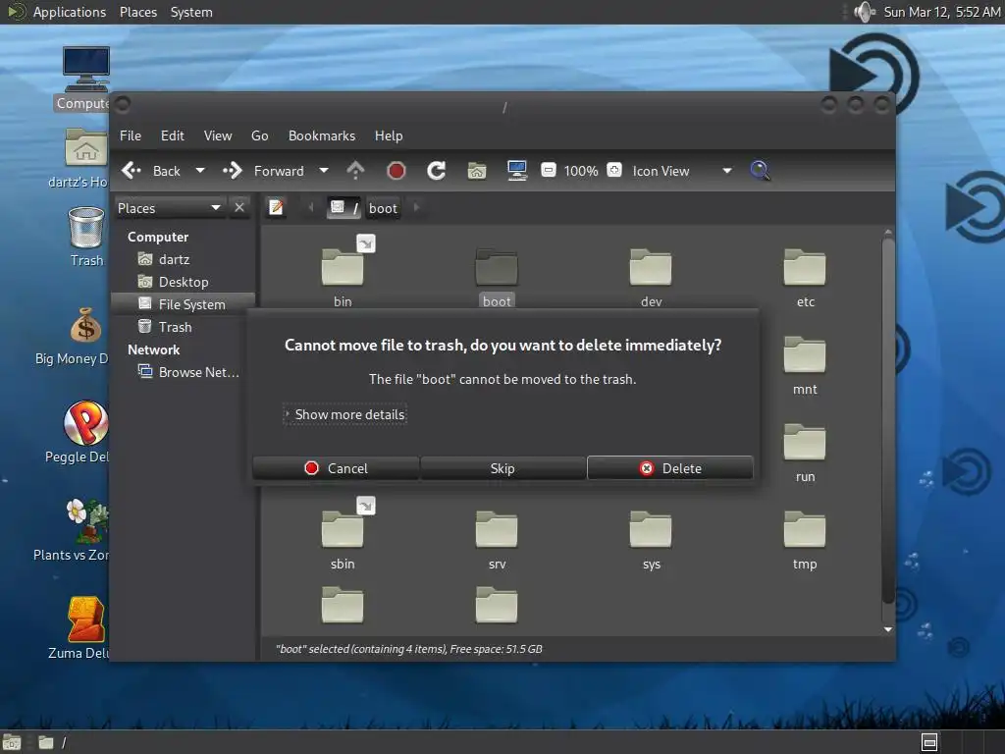Click the magnifier Search icon
Image resolution: width=1005 pixels, height=754 pixels.
[760, 171]
